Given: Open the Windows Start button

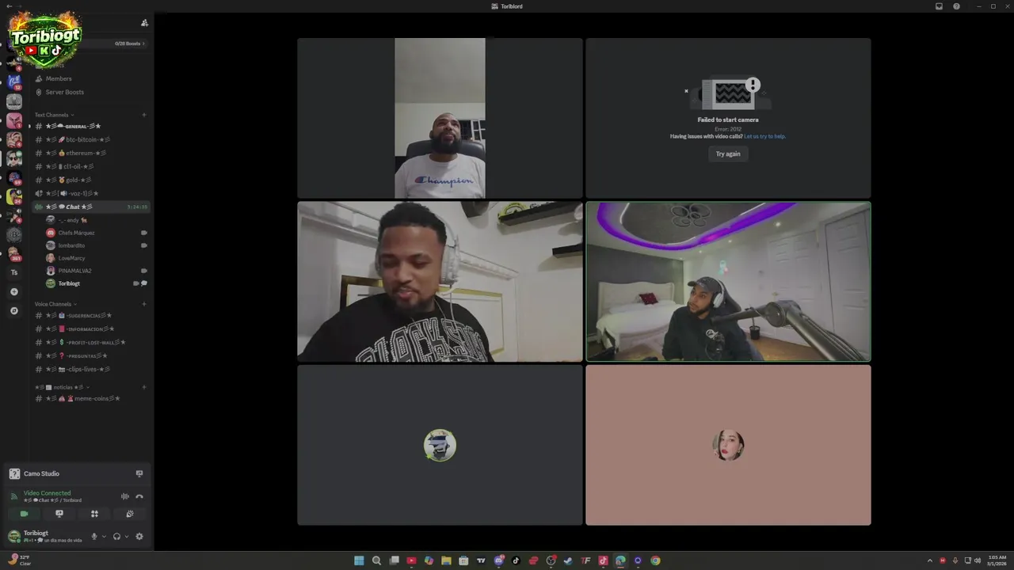Looking at the screenshot, I should coord(359,560).
